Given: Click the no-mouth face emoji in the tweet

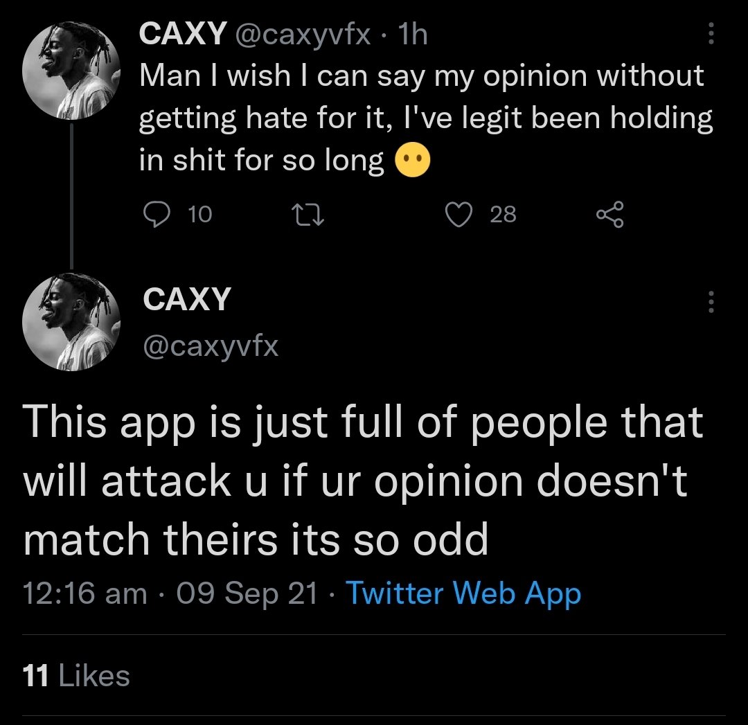Looking at the screenshot, I should coord(412,161).
